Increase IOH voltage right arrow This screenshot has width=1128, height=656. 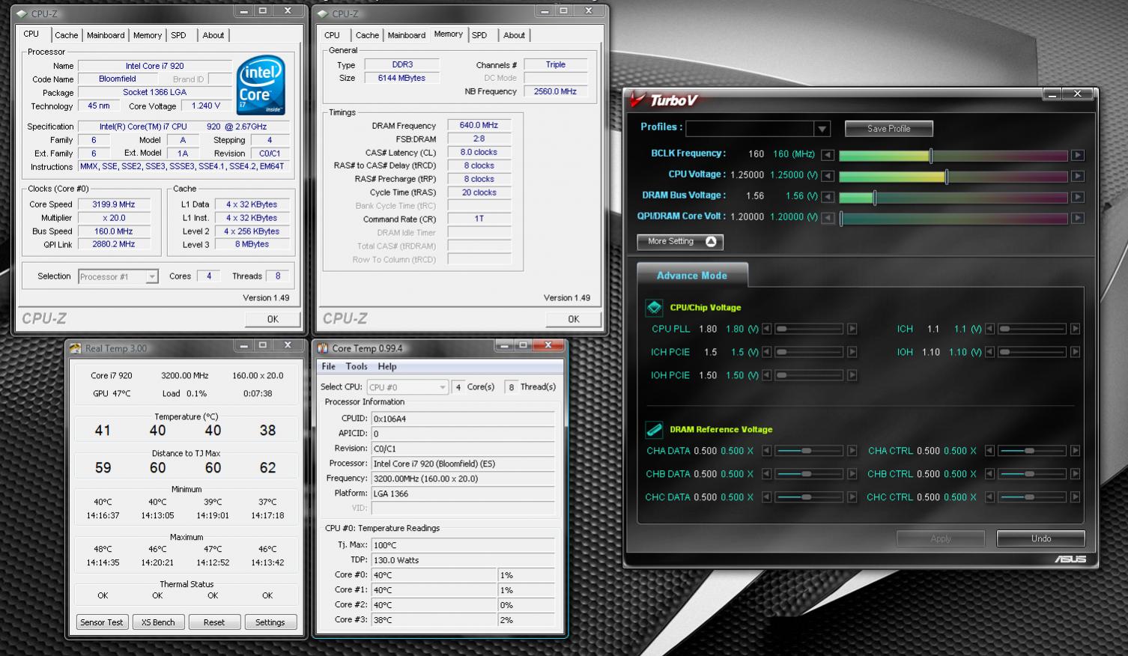(x=1075, y=352)
